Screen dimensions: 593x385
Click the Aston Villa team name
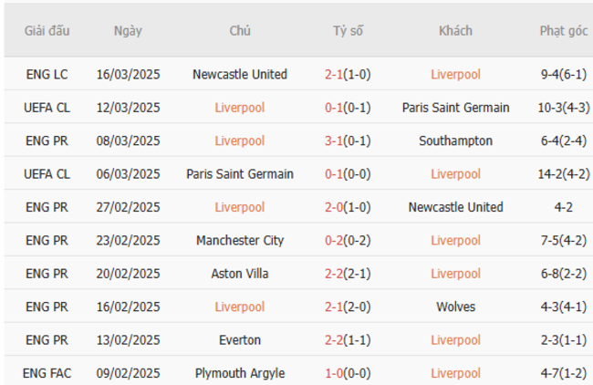(x=240, y=274)
